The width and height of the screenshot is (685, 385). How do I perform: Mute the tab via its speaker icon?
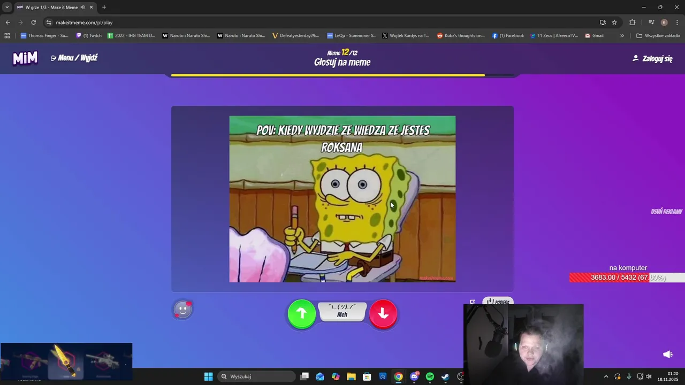click(82, 7)
